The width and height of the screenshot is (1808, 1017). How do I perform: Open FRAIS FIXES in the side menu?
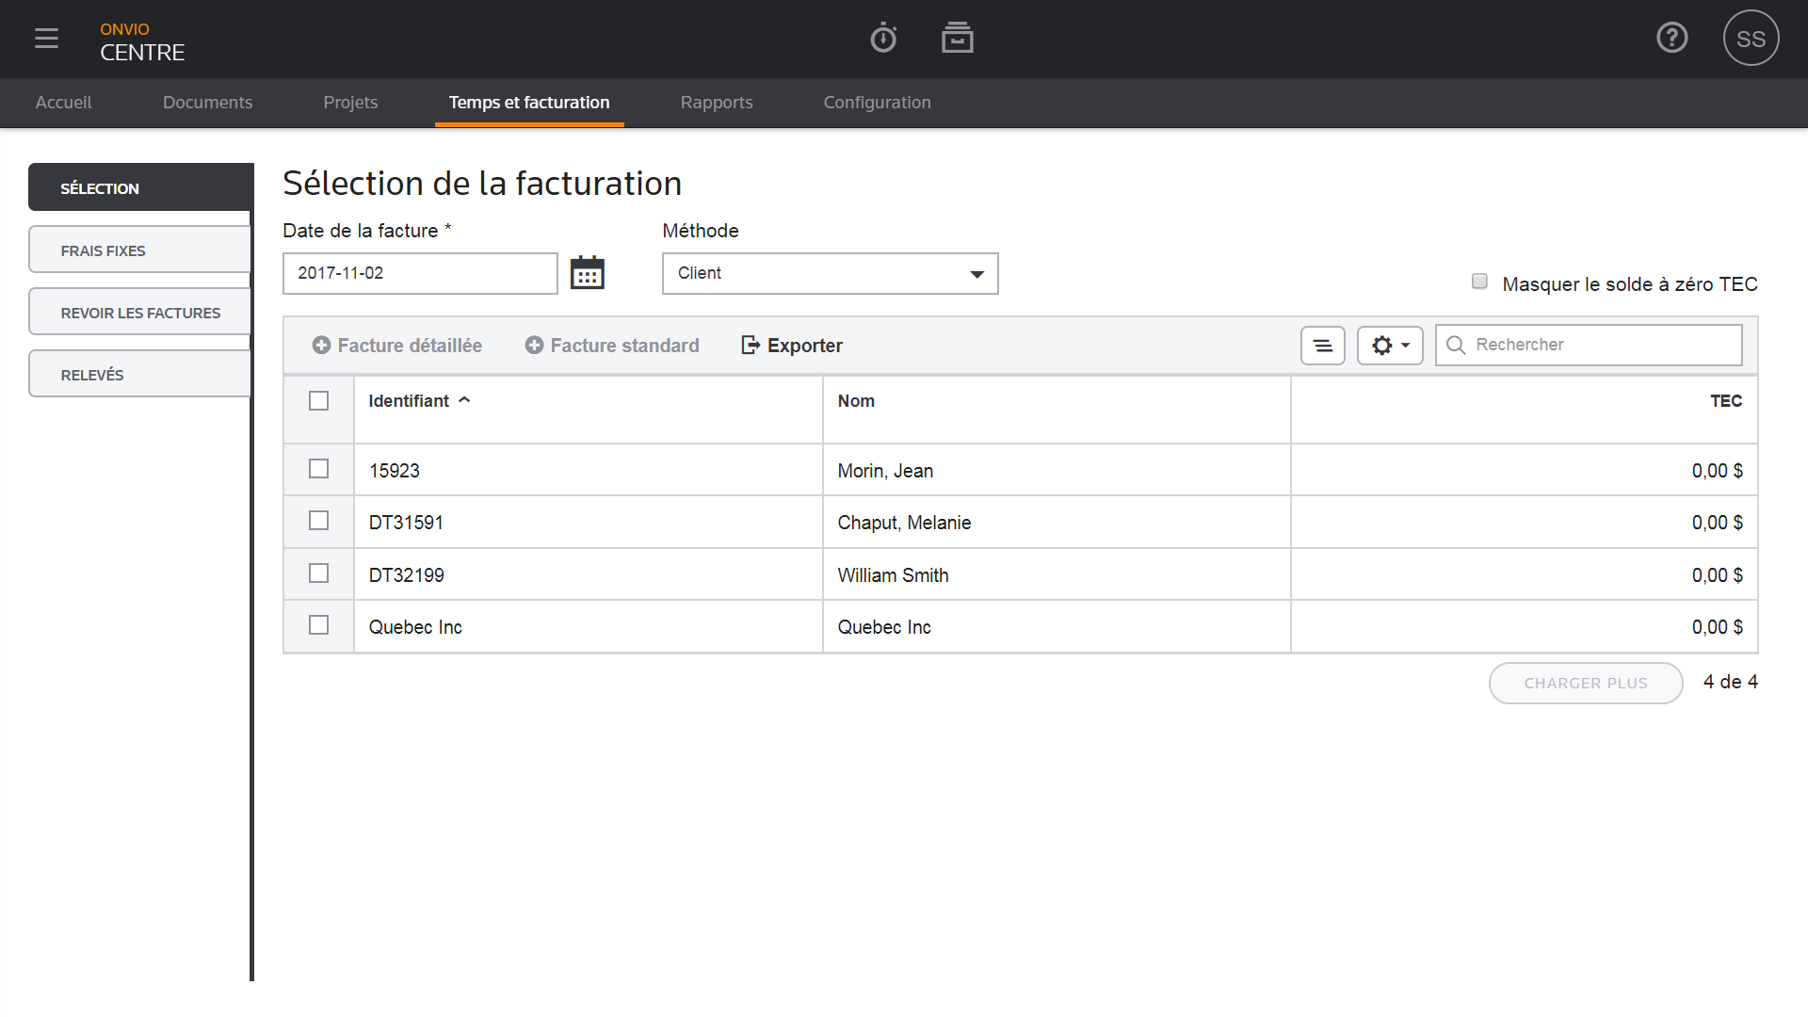[140, 250]
